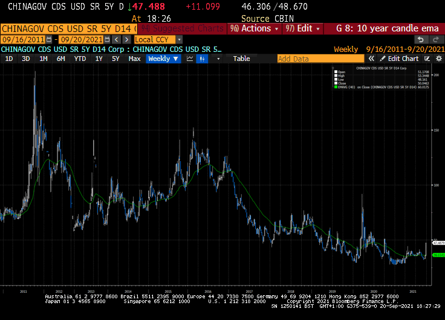The width and height of the screenshot is (445, 320).
Task: Click the CHINAGOV CDS security name field
Action: pyautogui.click(x=69, y=28)
